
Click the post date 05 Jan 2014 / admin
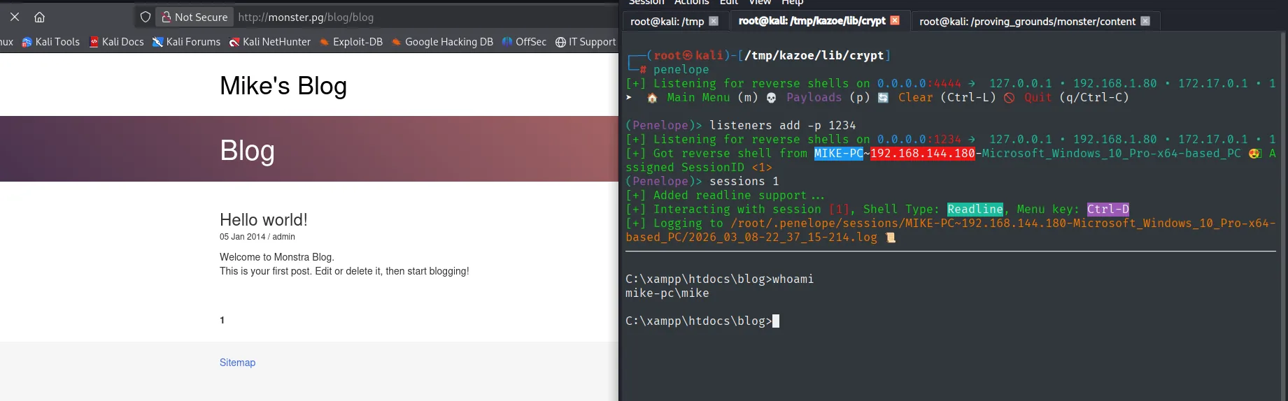click(257, 237)
